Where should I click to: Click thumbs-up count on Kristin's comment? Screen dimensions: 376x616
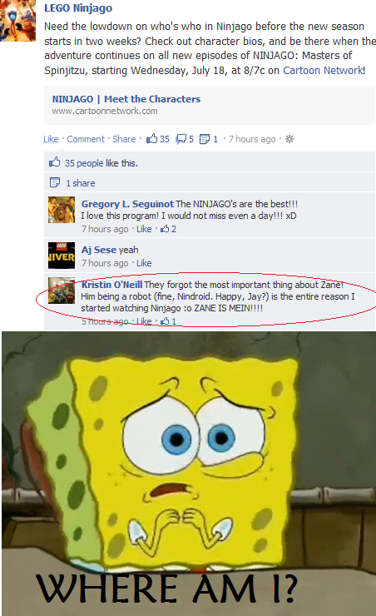pos(168,321)
